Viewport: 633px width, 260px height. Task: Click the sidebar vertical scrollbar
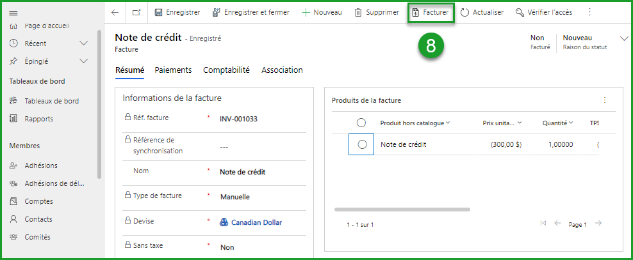coord(99,105)
